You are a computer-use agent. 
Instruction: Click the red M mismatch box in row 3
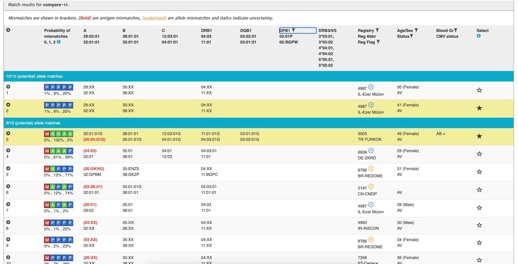(47, 134)
